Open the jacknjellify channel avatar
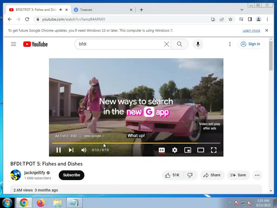The width and height of the screenshot is (277, 208). (x=16, y=175)
